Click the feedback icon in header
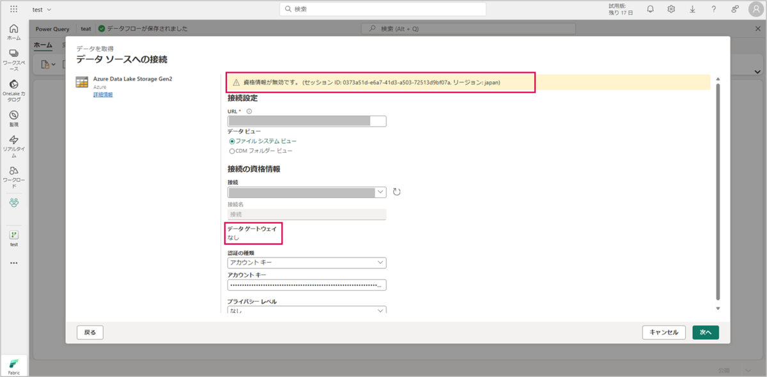Image resolution: width=767 pixels, height=377 pixels. coord(735,9)
